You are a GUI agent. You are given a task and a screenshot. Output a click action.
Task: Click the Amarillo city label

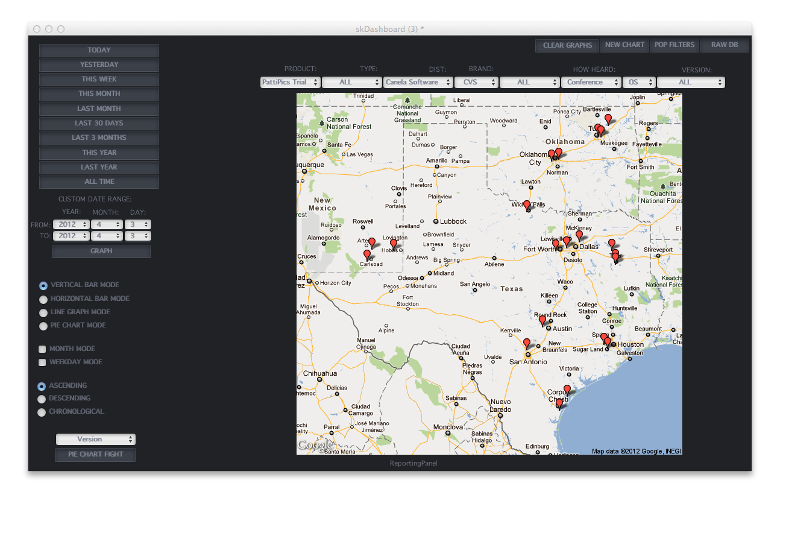point(437,161)
